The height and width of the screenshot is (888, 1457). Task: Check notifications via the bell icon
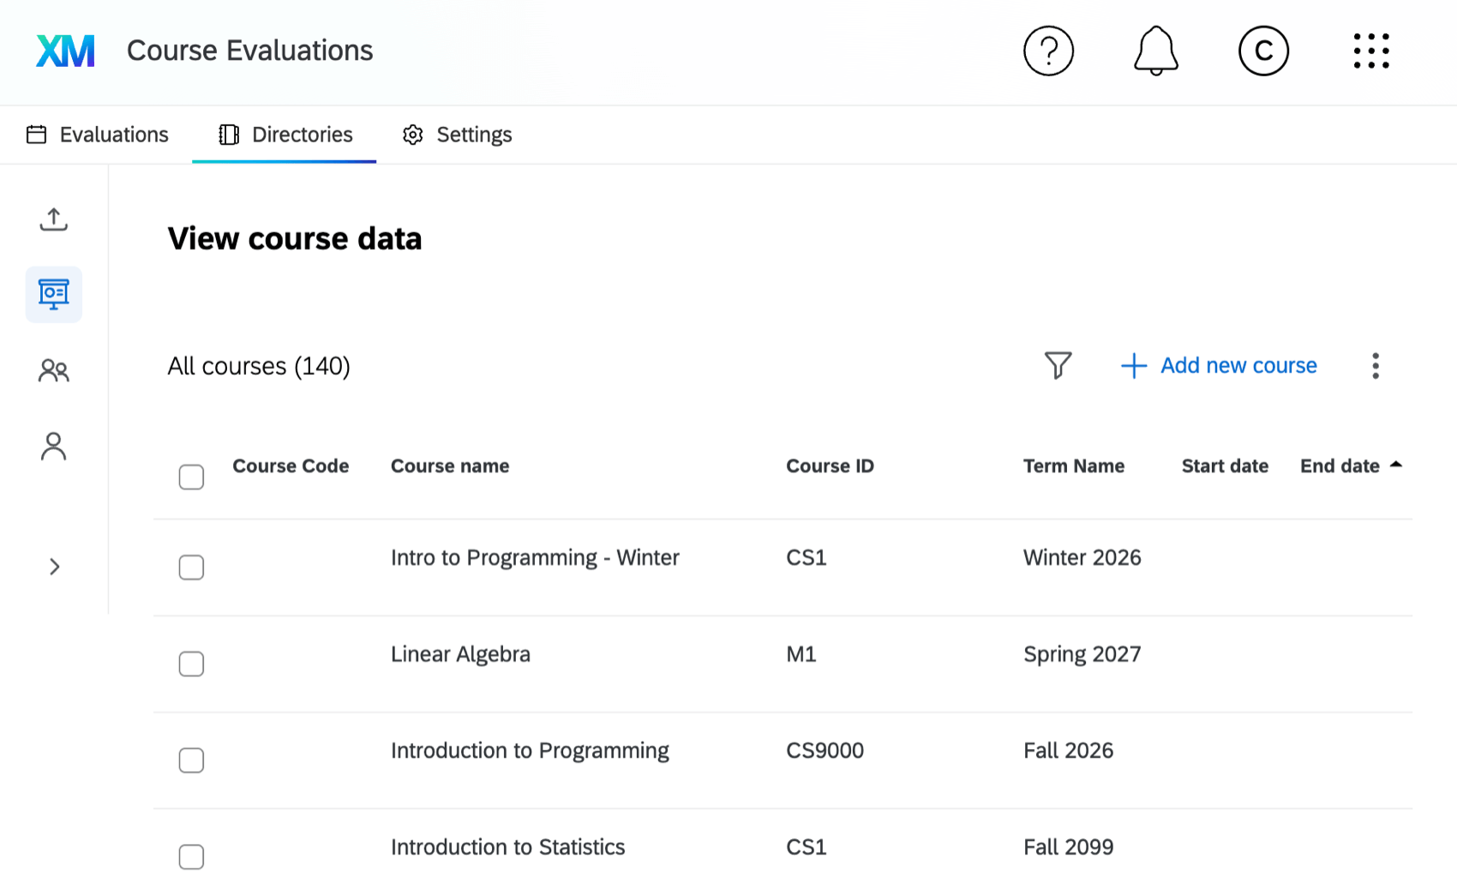[1155, 51]
